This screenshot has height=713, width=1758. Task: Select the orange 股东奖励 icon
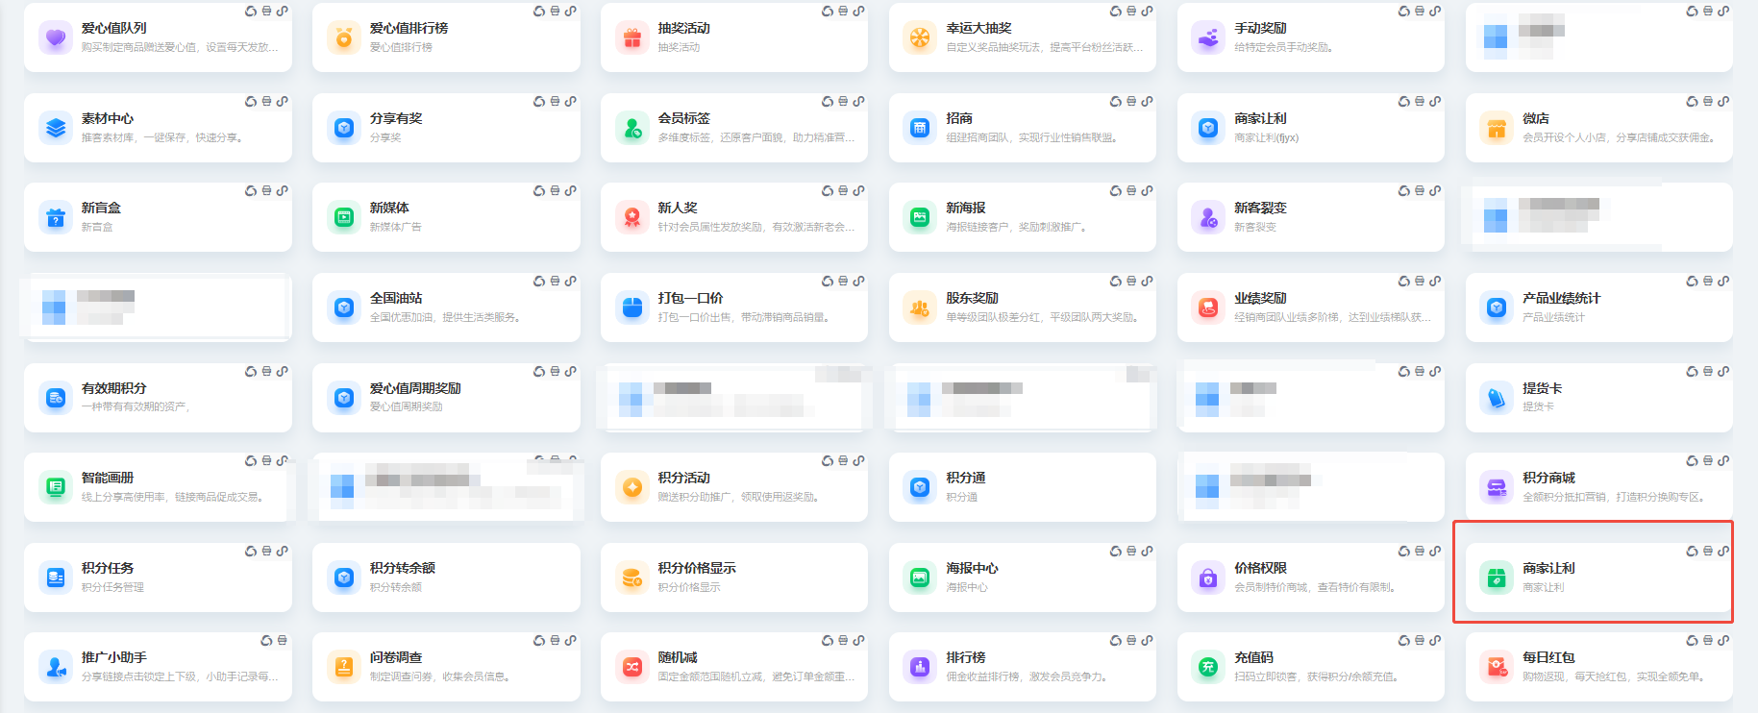921,307
